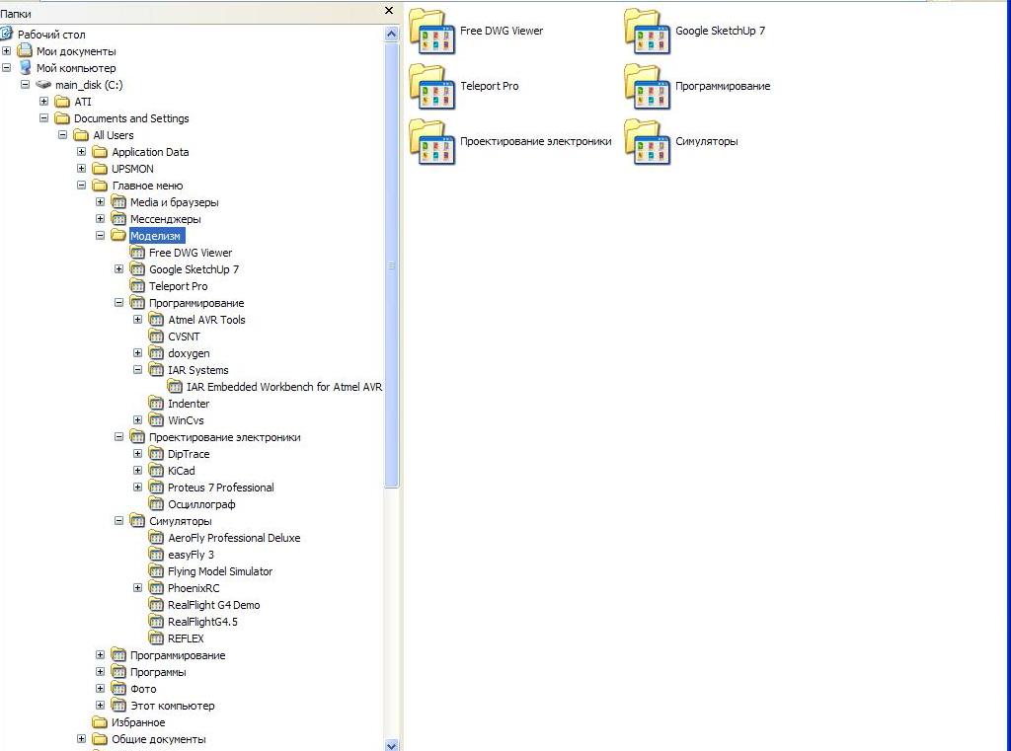1011x751 pixels.
Task: Collapse the Симуляторы tree node
Action: tap(118, 520)
